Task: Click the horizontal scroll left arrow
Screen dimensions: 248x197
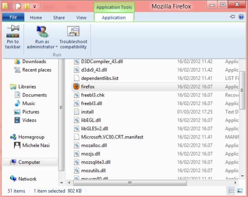Action: [x=69, y=183]
